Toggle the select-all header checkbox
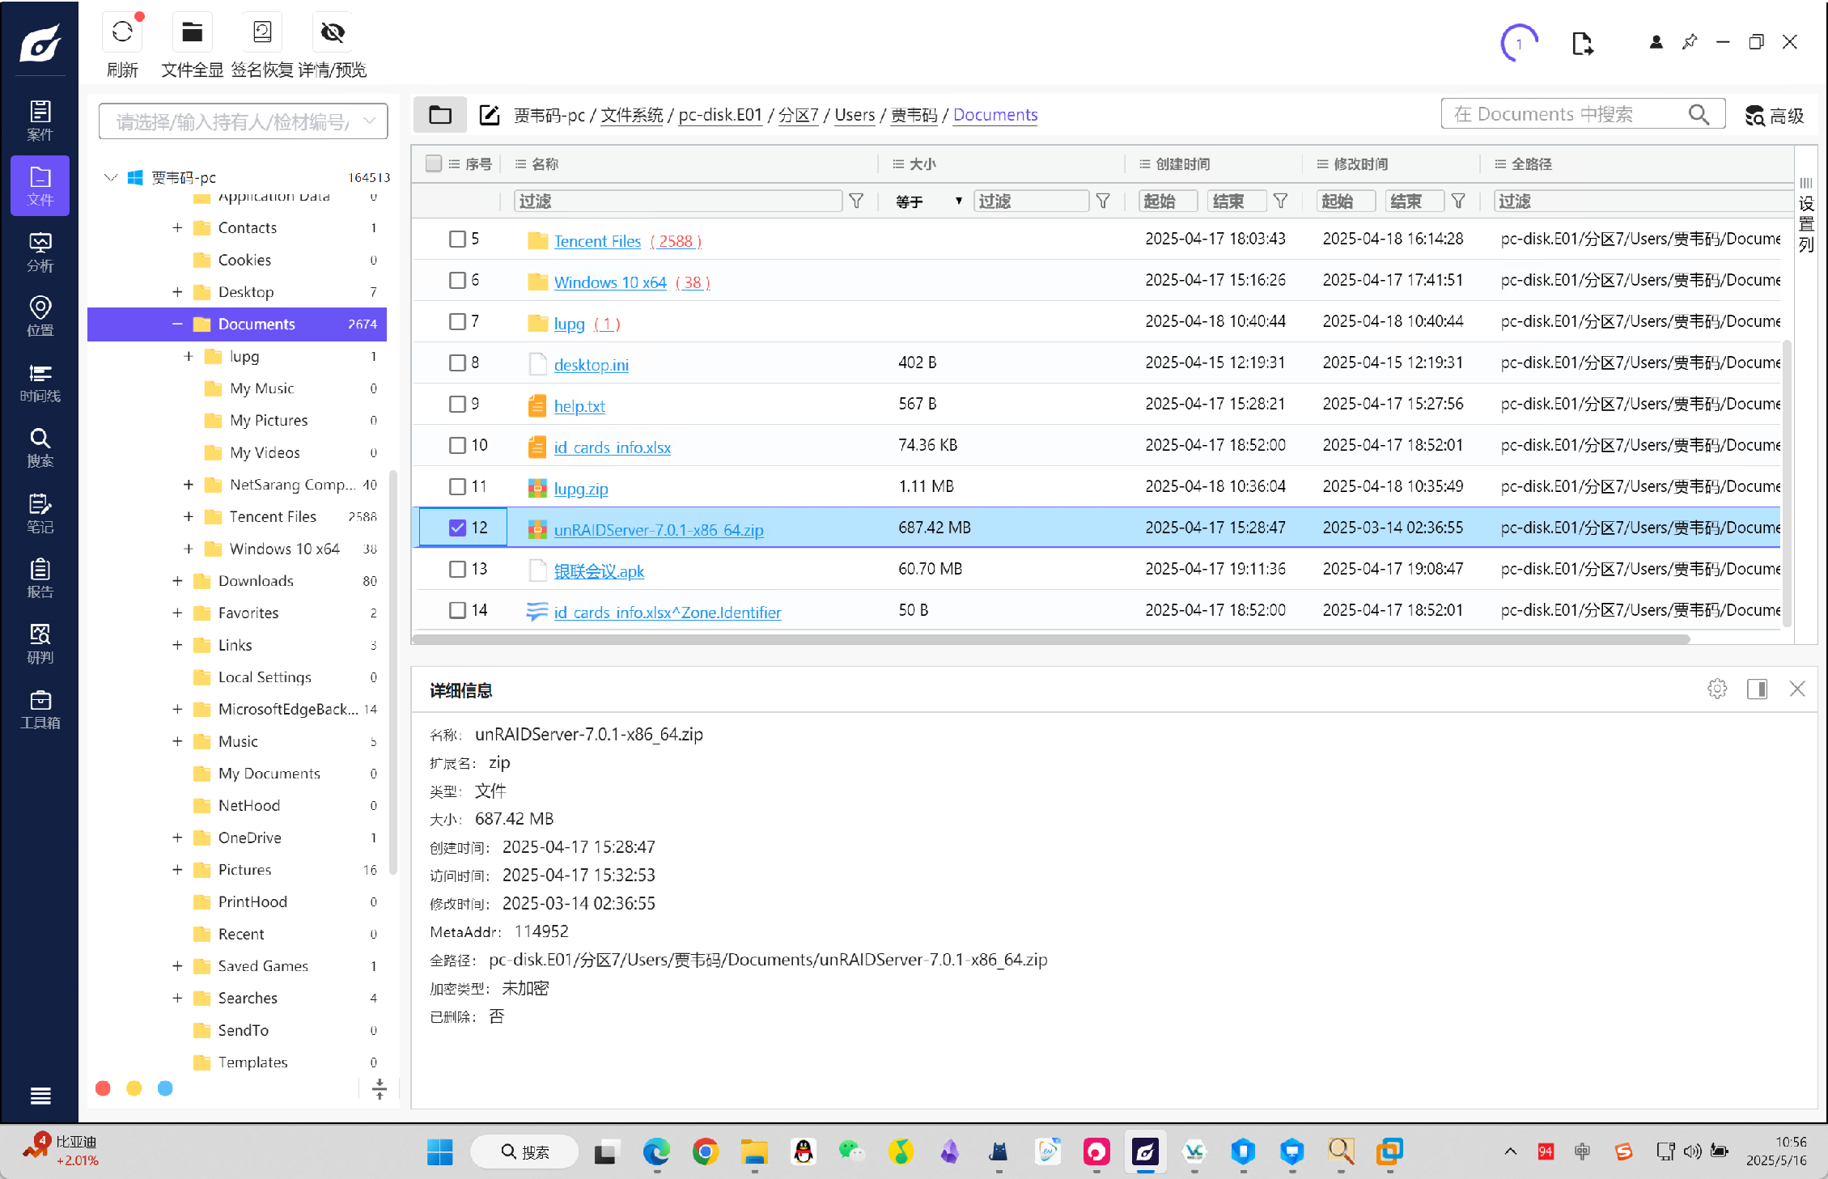1828x1179 pixels. pyautogui.click(x=434, y=163)
